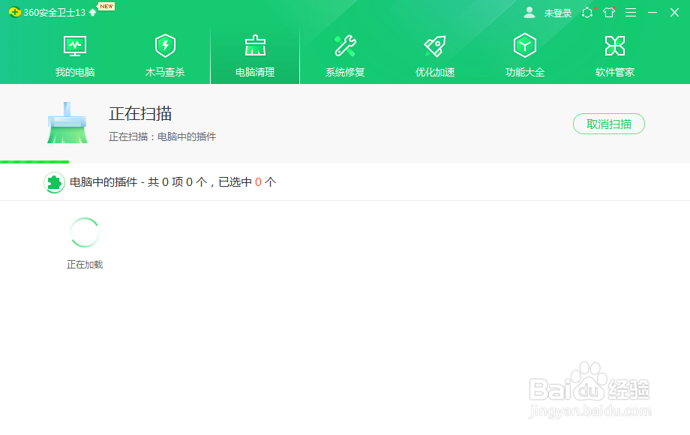Close the 360 window

point(674,12)
